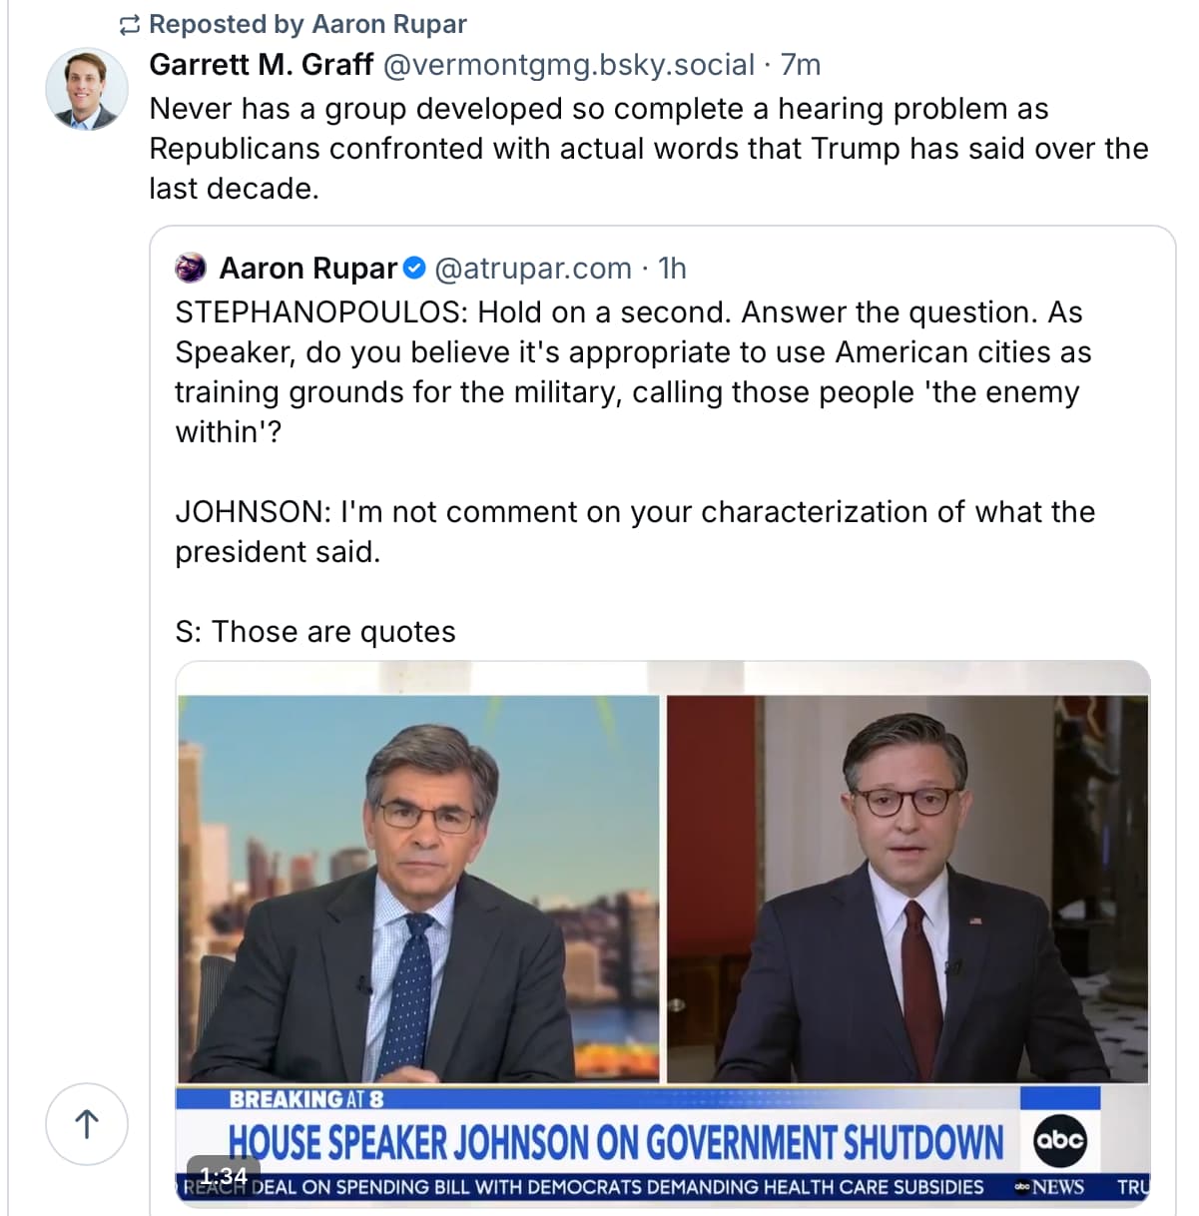Click the "S: Those are quotes" line
This screenshot has width=1199, height=1216.
[x=315, y=632]
